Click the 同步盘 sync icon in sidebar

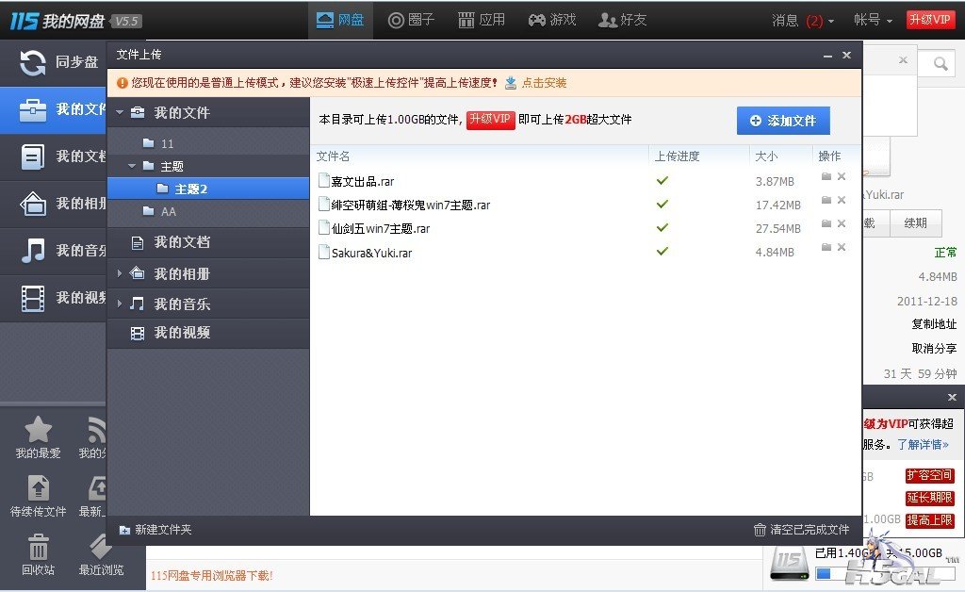[x=33, y=63]
